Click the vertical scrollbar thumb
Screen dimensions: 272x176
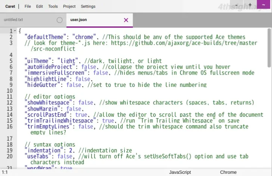[x=269, y=48]
